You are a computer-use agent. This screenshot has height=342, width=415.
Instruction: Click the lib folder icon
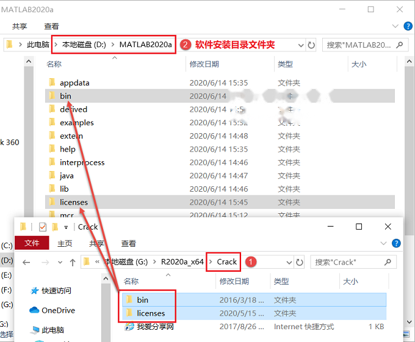pos(52,188)
